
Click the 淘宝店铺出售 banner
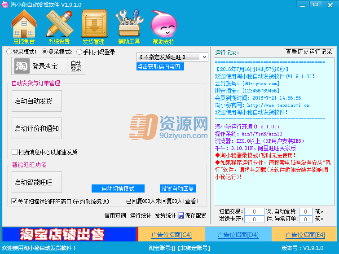(x=69, y=234)
